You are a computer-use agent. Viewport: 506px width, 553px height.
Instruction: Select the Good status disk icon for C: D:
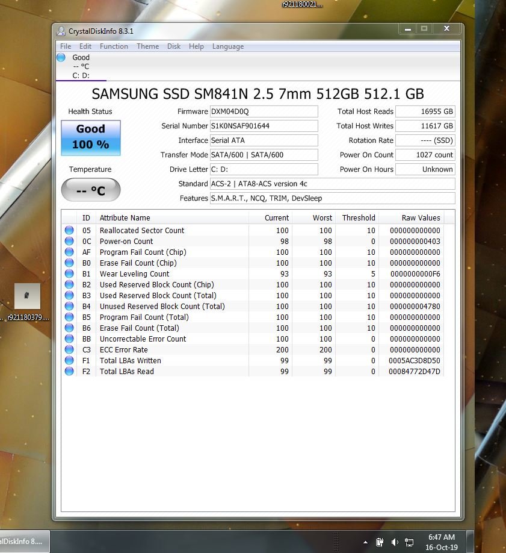[61, 58]
